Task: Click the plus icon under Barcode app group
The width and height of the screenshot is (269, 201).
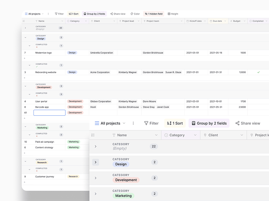Action: pos(25,118)
